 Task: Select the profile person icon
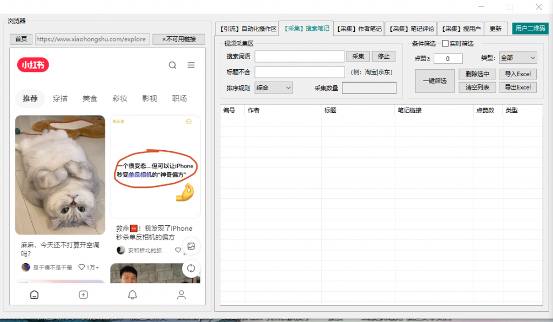[x=181, y=295]
